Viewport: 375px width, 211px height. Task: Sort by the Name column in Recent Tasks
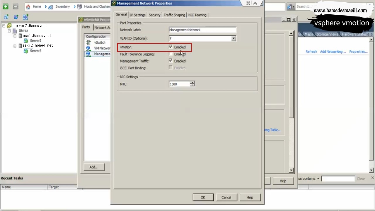click(x=24, y=187)
